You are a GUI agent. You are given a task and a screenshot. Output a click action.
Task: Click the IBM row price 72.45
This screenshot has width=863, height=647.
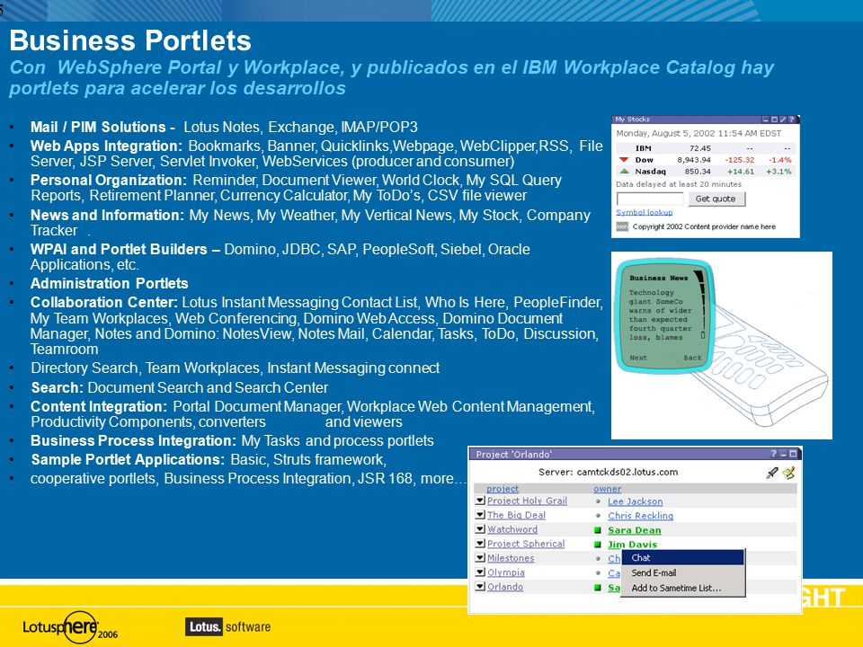pyautogui.click(x=700, y=148)
